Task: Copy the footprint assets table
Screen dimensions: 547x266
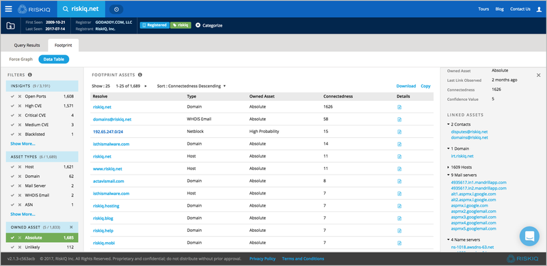Action: [x=425, y=86]
